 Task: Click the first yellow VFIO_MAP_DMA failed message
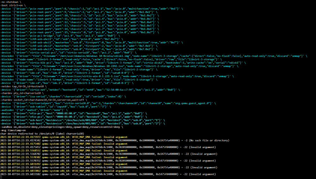click(64, 137)
